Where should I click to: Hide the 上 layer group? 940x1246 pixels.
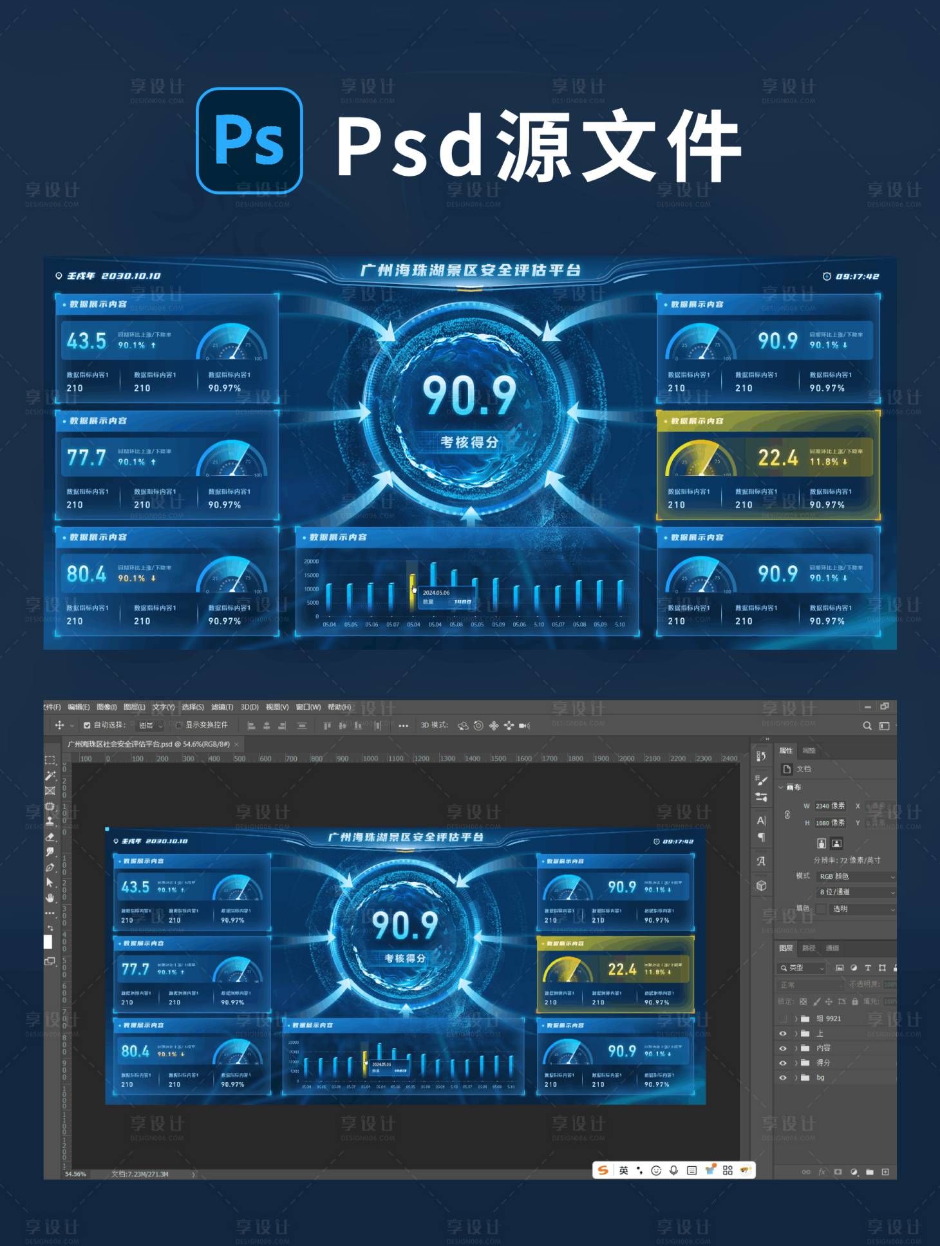tap(783, 1033)
